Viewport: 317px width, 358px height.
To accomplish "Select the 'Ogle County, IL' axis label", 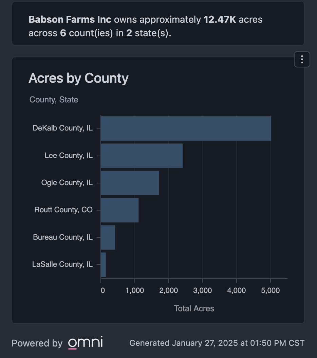I will 67,183.
